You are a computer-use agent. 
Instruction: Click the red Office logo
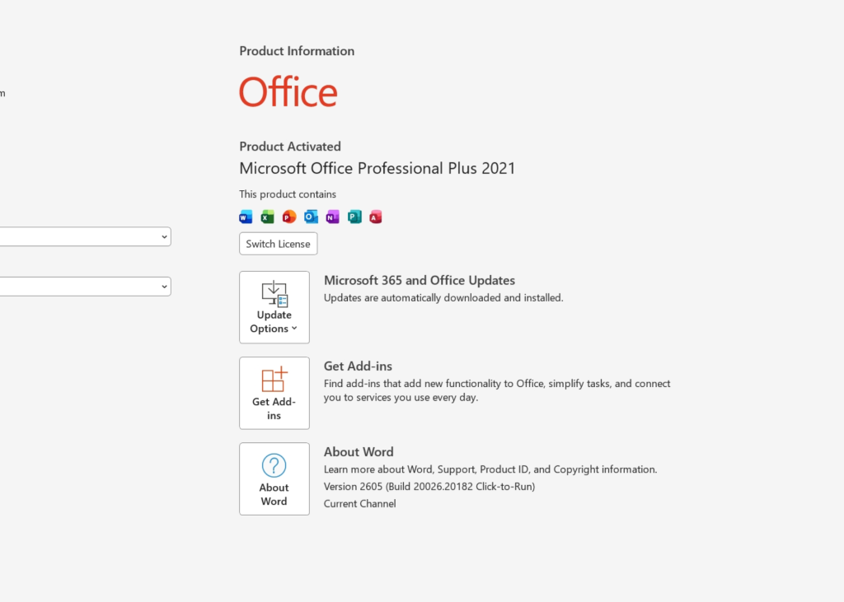click(x=288, y=91)
